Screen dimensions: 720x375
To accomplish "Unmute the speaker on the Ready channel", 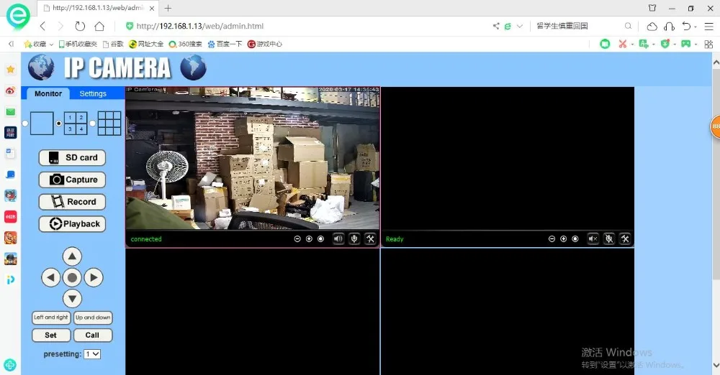I will click(593, 239).
